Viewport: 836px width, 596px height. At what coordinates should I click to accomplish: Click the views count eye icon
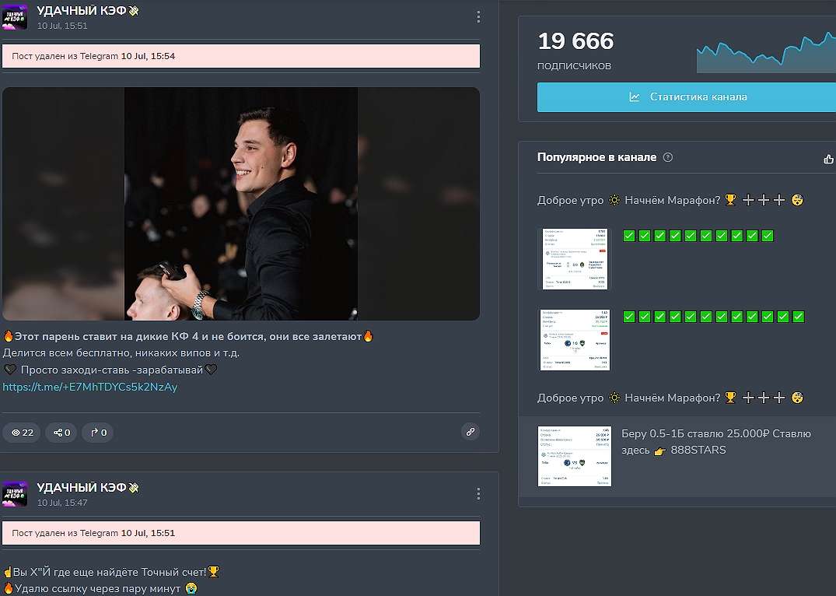(x=16, y=433)
